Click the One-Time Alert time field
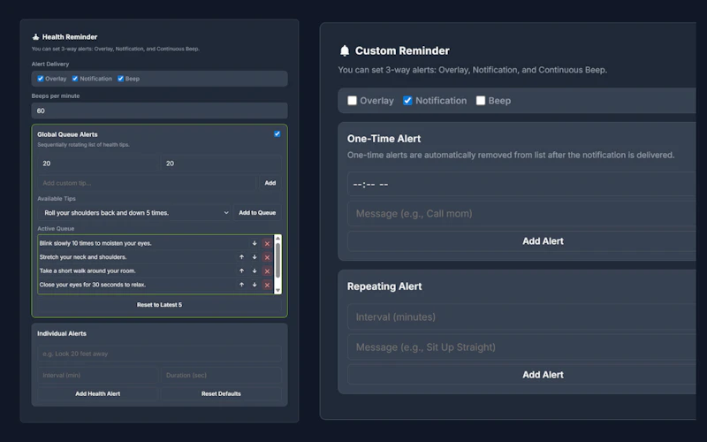Image resolution: width=707 pixels, height=442 pixels. 521,184
